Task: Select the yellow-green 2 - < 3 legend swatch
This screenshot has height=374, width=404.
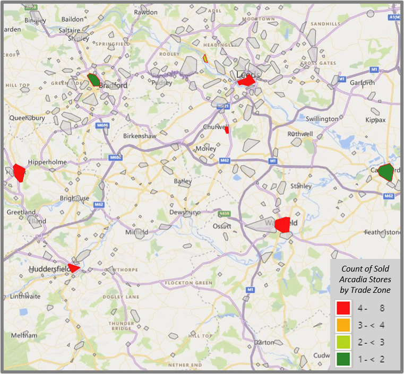Action: click(x=343, y=342)
